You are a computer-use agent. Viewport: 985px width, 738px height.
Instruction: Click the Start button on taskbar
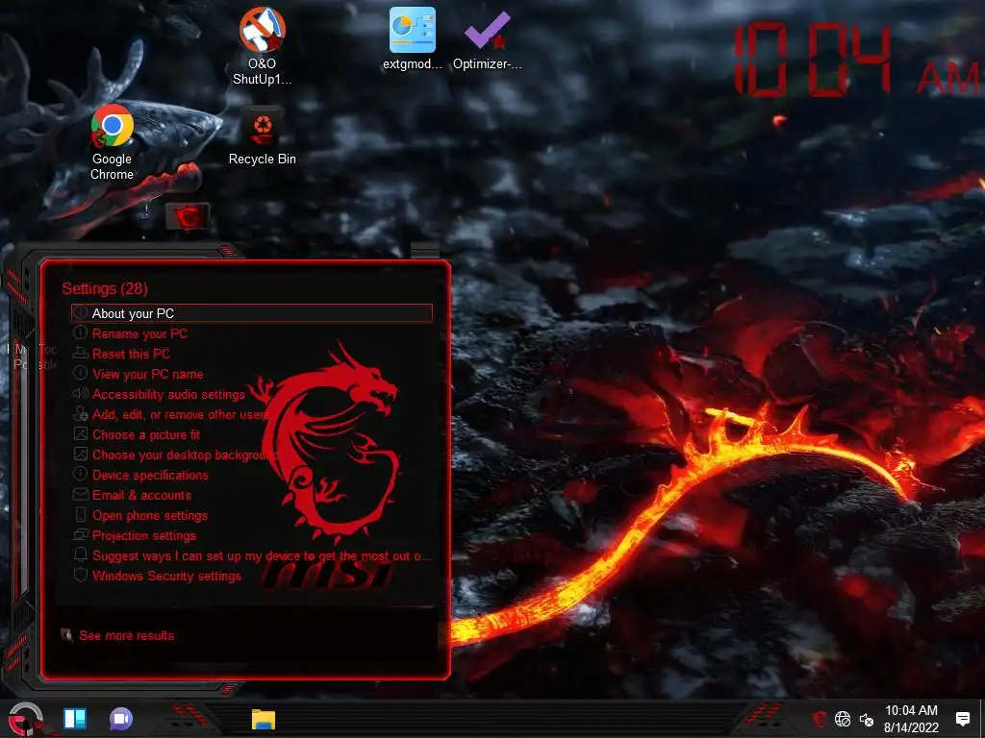(x=25, y=719)
